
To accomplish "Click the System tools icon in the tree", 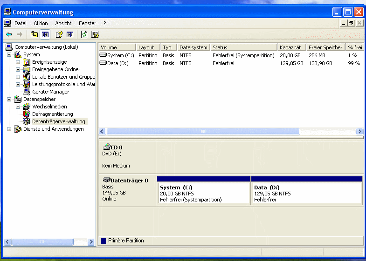I will 18,54.
